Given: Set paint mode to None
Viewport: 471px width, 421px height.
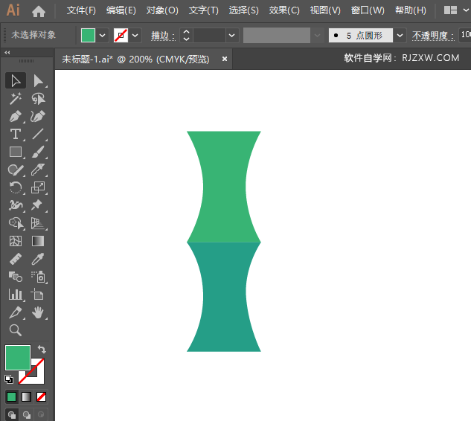Looking at the screenshot, I should click(42, 396).
